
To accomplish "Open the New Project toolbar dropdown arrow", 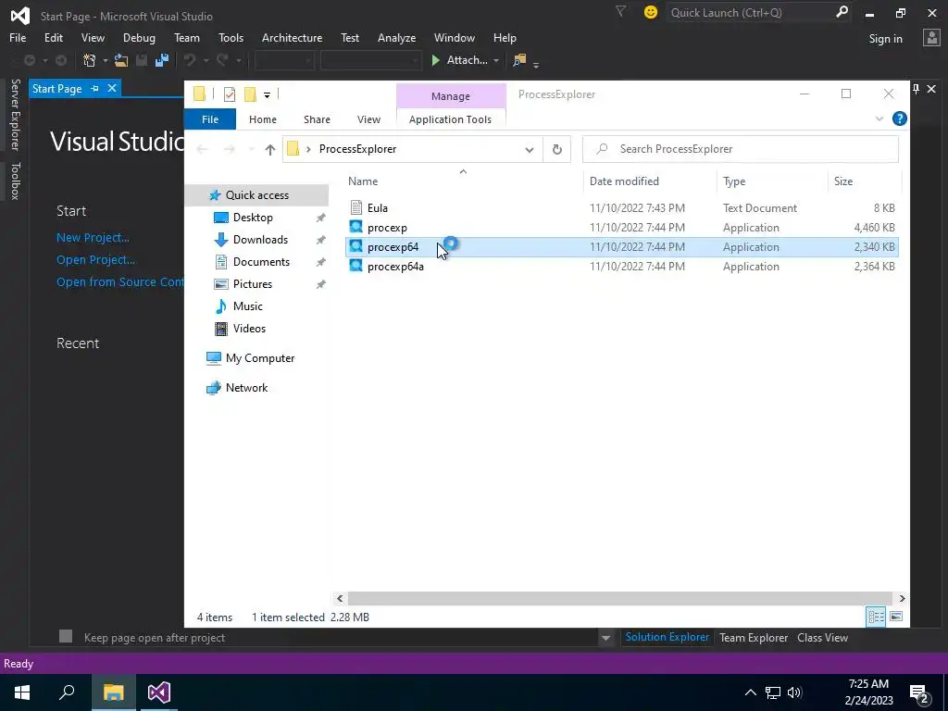I will pos(106,60).
